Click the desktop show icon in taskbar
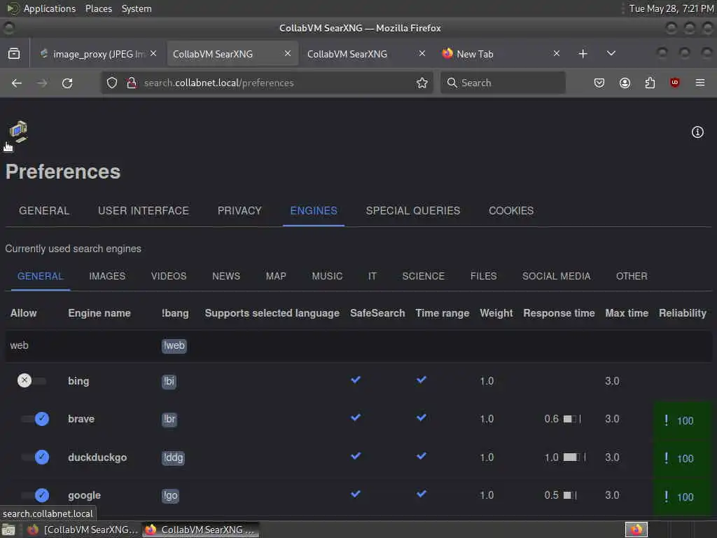 point(8,530)
